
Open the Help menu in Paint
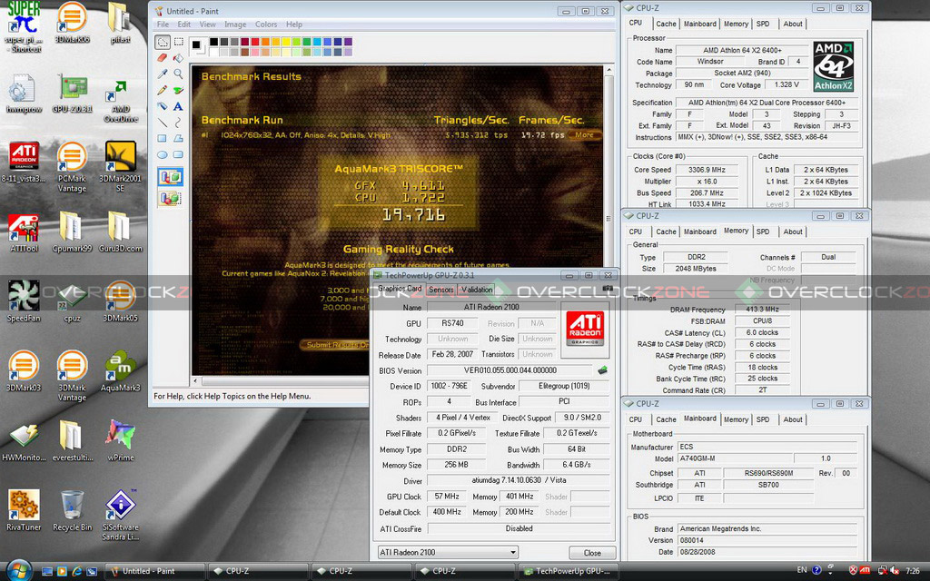point(294,25)
